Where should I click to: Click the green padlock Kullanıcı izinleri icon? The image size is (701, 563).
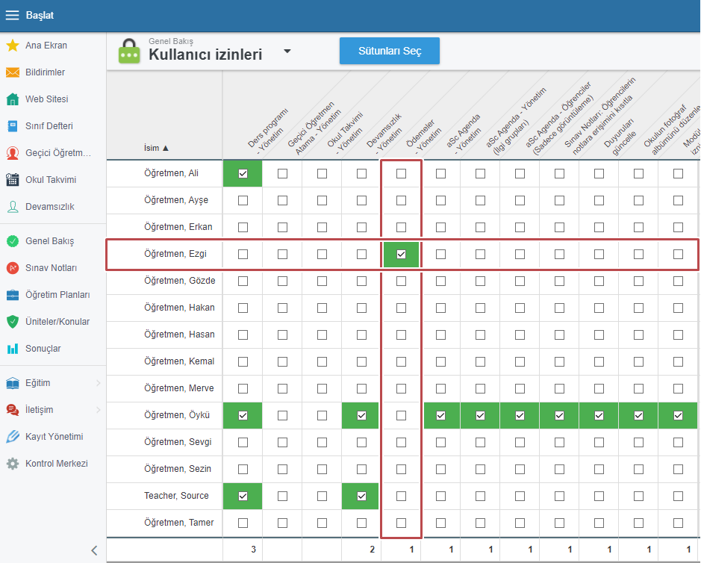129,51
